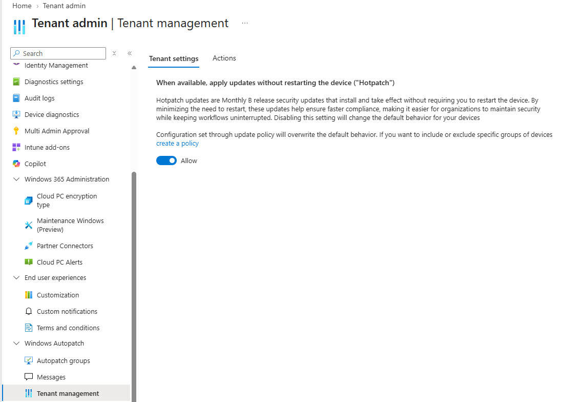Open Terms and conditions label
Viewport: 564px width, 402px height.
68,328
